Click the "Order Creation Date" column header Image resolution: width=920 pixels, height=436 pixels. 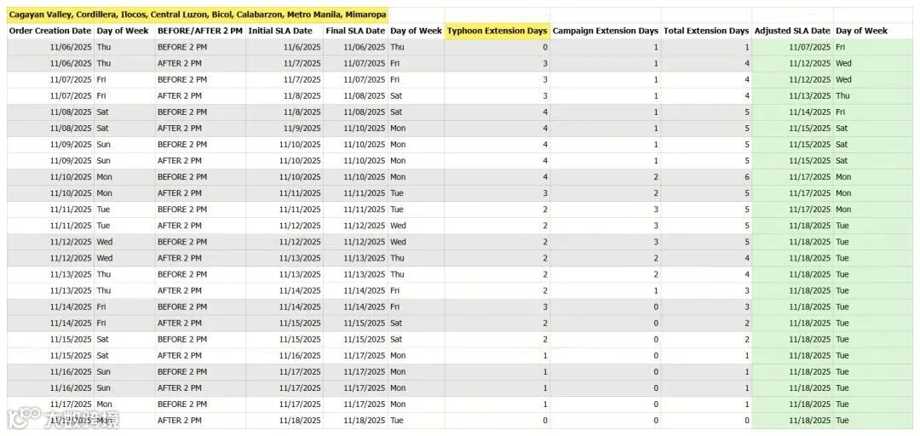click(x=50, y=31)
